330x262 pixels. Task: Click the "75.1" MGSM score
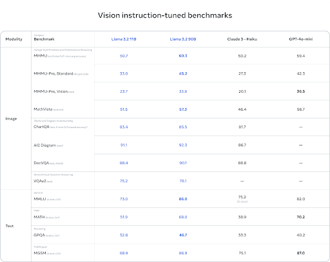pyautogui.click(x=242, y=253)
